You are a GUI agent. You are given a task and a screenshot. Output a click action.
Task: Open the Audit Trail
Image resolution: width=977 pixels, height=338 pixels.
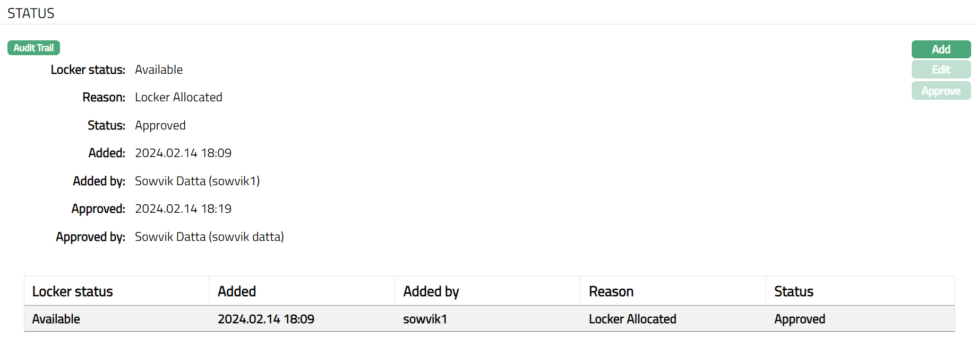33,48
